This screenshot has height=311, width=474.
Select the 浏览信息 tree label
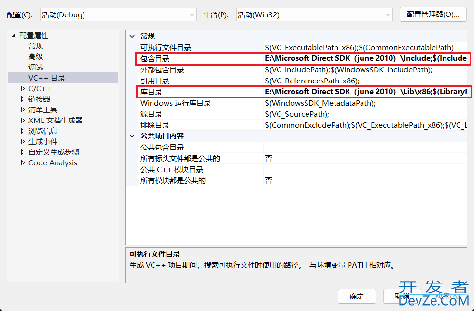(43, 131)
